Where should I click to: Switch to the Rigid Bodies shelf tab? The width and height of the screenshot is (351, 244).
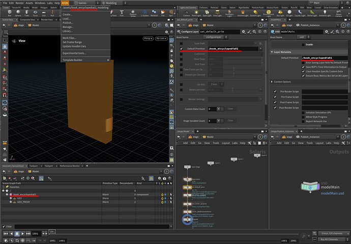(x=244, y=8)
